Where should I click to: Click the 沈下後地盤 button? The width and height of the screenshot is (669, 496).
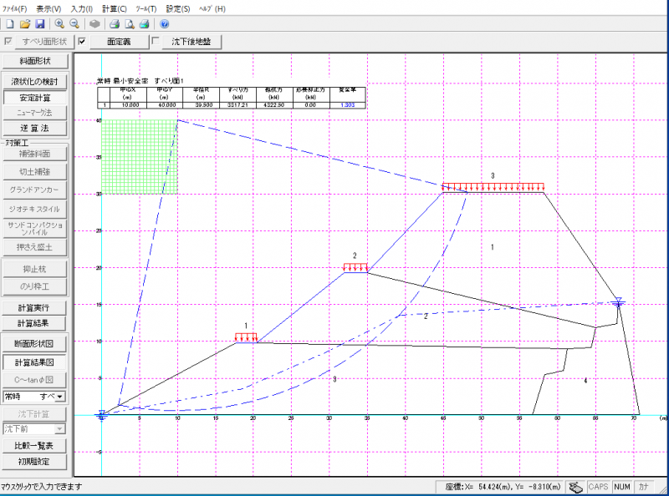click(x=192, y=42)
